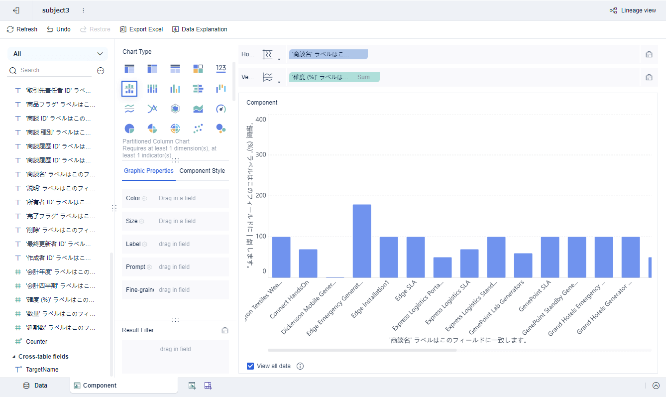666x397 pixels.
Task: Open vertical axis type dropdown
Action: [271, 77]
